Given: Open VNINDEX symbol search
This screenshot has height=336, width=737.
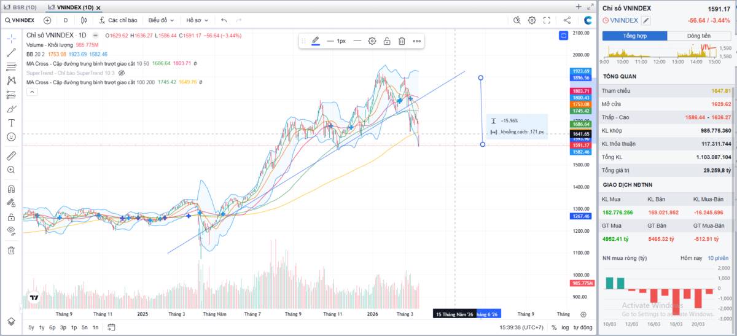Looking at the screenshot, I should 20,20.
